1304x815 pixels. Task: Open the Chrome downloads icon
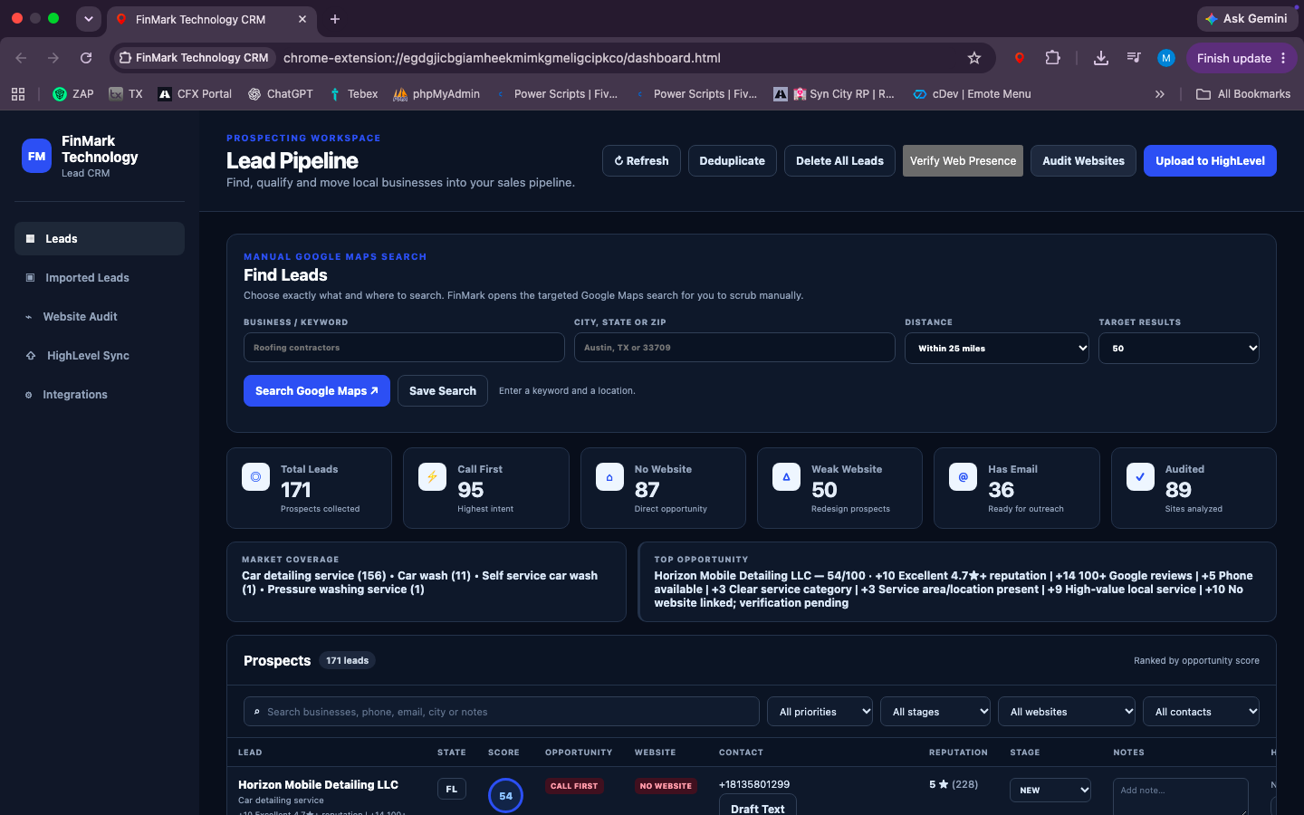pyautogui.click(x=1101, y=58)
